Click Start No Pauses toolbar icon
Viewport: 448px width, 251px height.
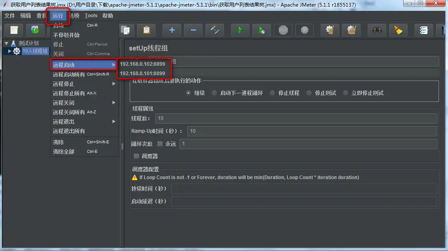261,30
